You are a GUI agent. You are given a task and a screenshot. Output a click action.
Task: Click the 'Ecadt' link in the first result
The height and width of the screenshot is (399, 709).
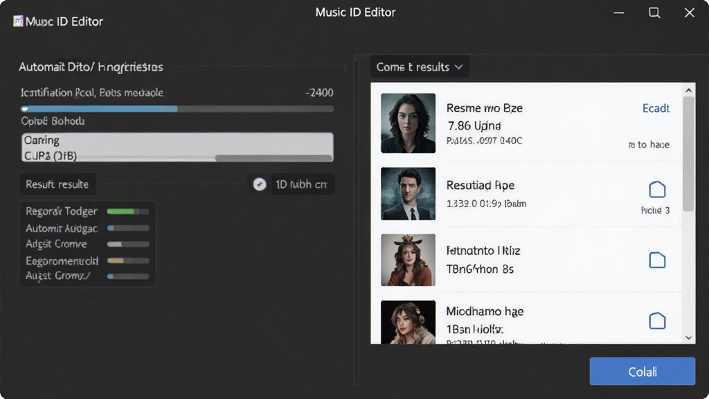[x=656, y=108]
